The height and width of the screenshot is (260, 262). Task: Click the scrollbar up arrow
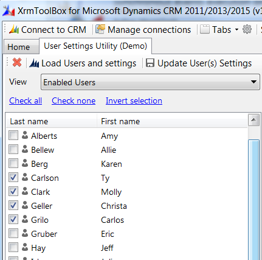(x=253, y=120)
